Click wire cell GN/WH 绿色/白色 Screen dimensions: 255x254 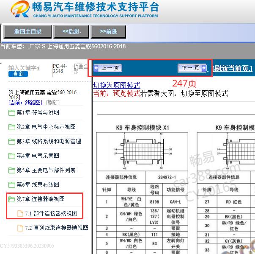point(131,216)
